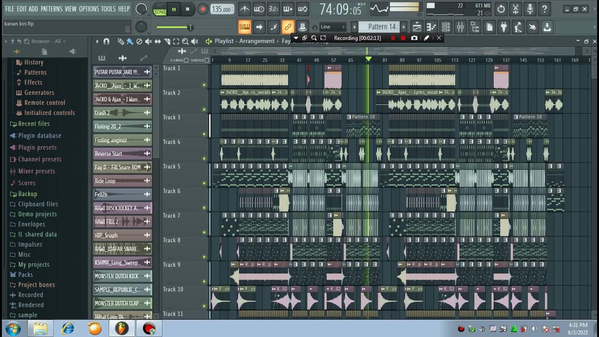The height and width of the screenshot is (337, 599).
Task: Open the playlist options menu arrow
Action: pyautogui.click(x=97, y=42)
